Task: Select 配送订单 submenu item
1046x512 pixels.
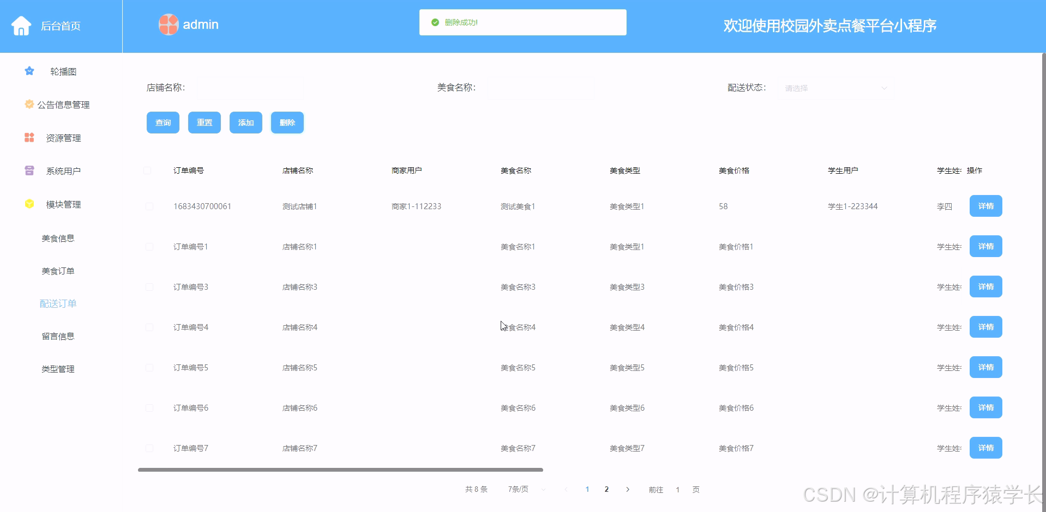Action: (x=58, y=303)
